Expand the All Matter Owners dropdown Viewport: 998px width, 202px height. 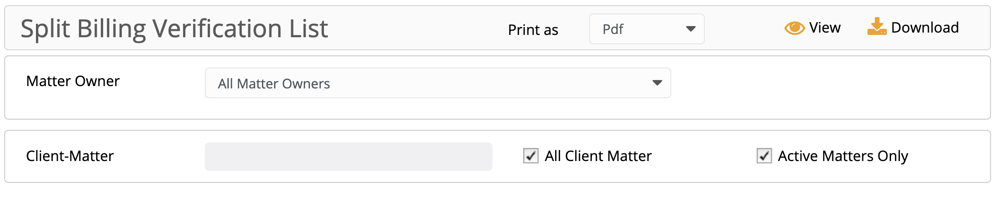point(438,83)
